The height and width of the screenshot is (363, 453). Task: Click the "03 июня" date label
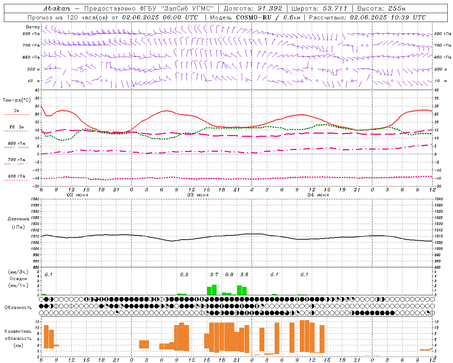198,195
